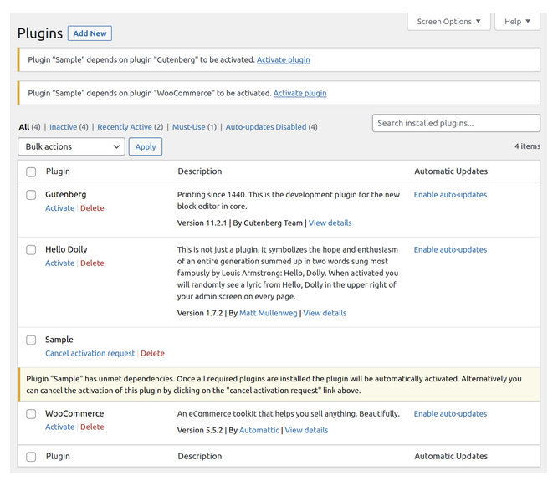Viewport: 558px width, 486px height.
Task: Delete the WooCommerce plugin
Action: [x=92, y=427]
